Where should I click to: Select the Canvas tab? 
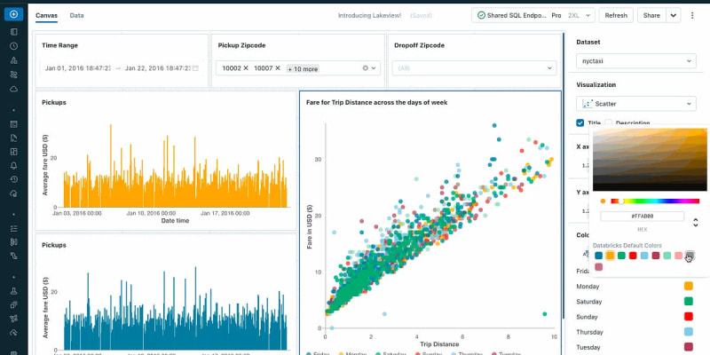(46, 15)
